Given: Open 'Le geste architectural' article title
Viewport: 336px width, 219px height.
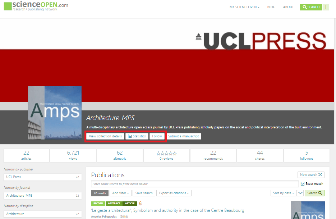Looking at the screenshot, I should point(167,210).
